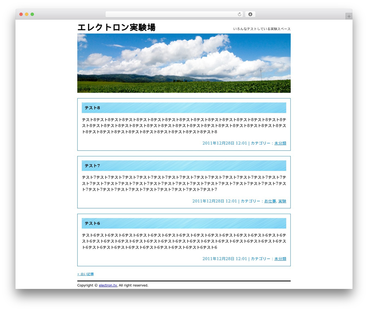The image size is (368, 311).
Task: Click the テスト6 post date text
Action: coord(225,259)
